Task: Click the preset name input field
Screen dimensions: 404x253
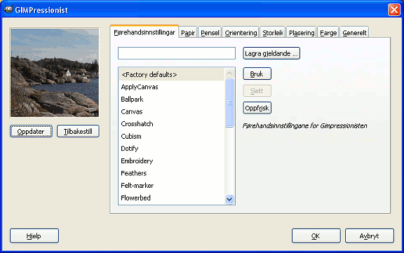Action: click(177, 53)
